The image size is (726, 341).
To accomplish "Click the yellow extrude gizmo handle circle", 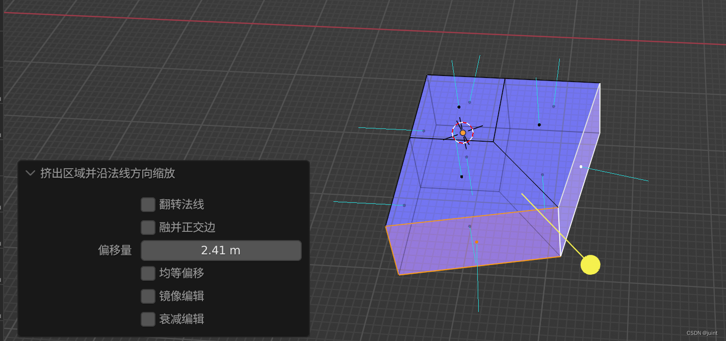I will 590,265.
